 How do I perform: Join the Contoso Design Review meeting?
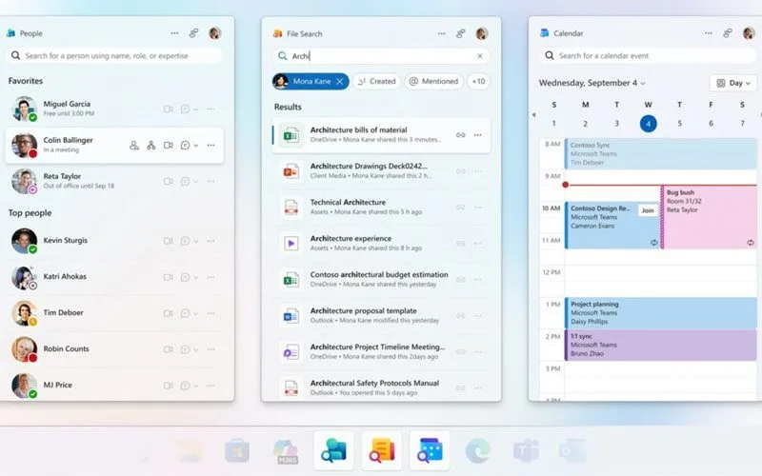pos(648,210)
